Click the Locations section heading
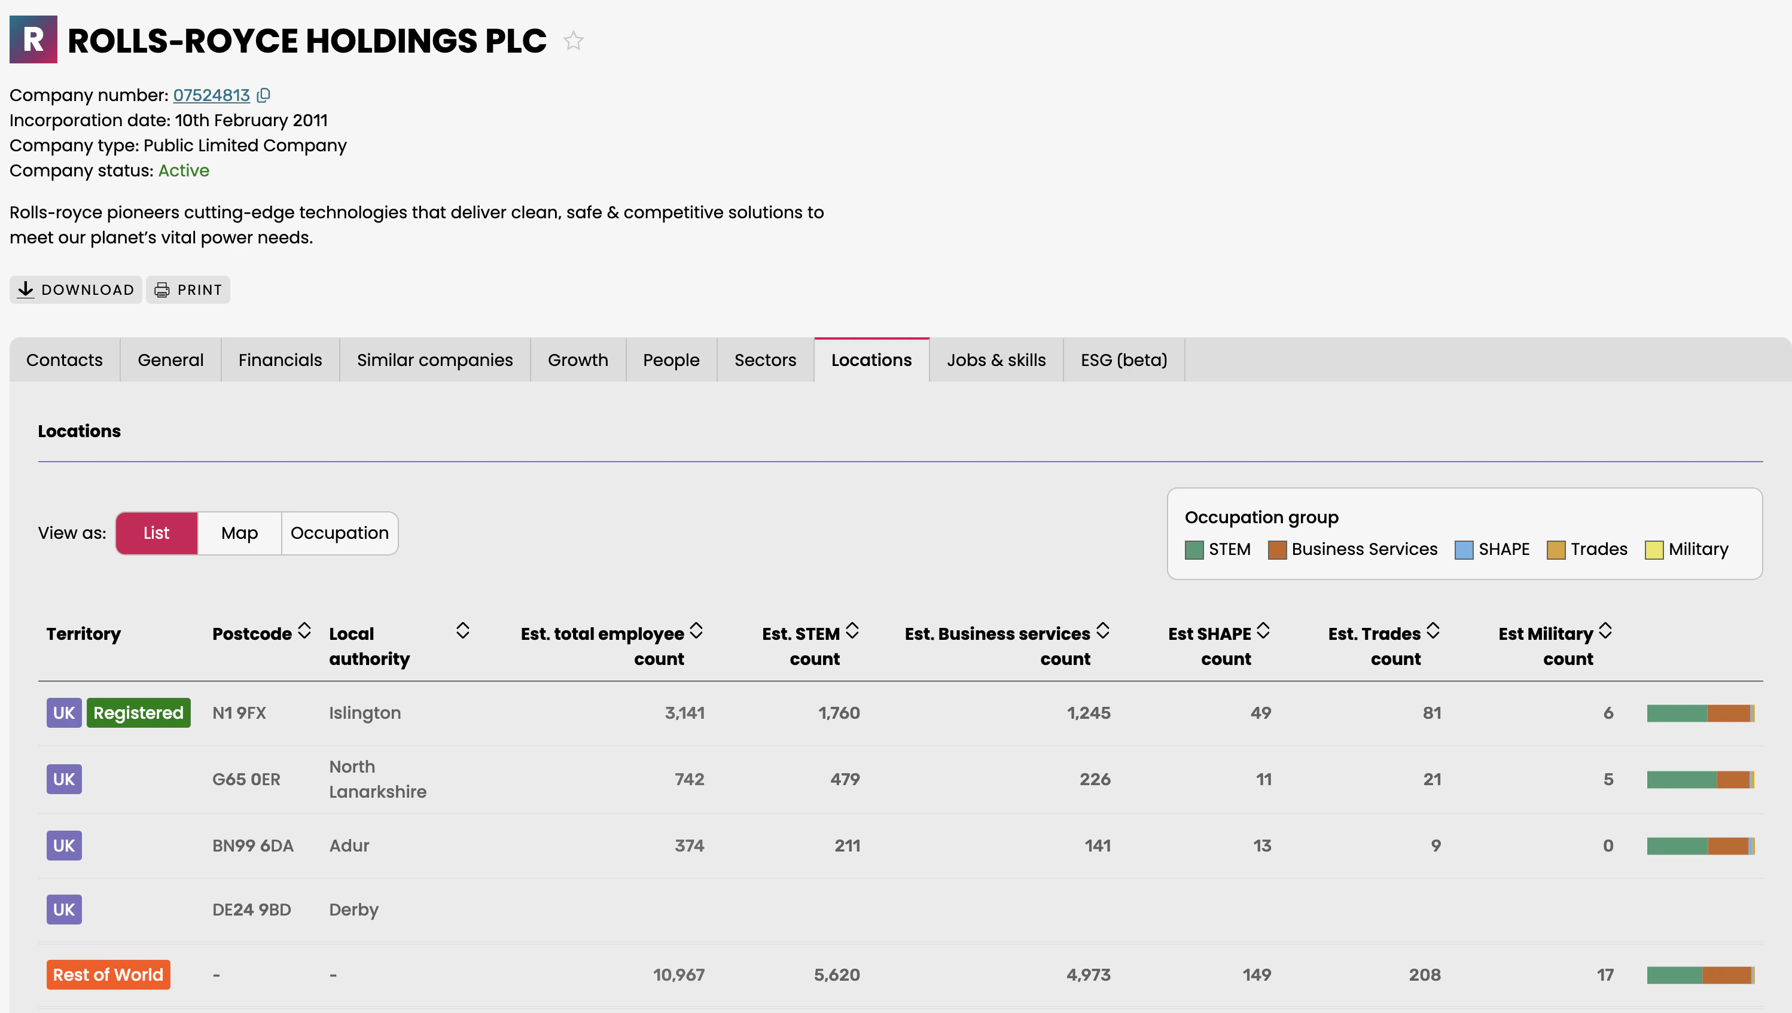 (x=80, y=431)
